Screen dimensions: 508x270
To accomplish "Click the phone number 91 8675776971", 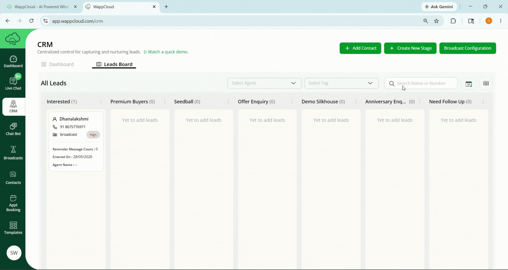I will (73, 127).
